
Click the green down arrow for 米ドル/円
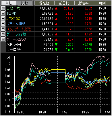coord(56,45)
